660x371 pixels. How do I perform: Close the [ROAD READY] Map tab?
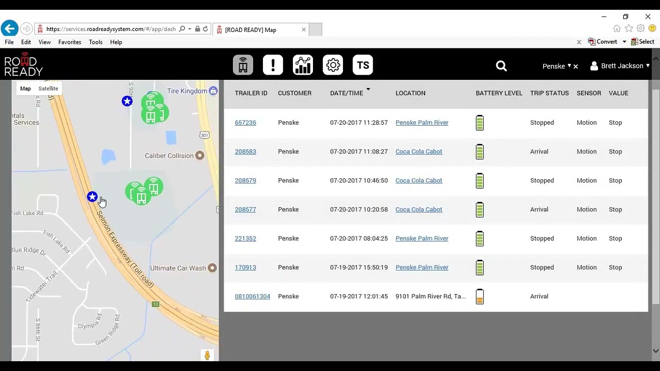click(x=304, y=30)
